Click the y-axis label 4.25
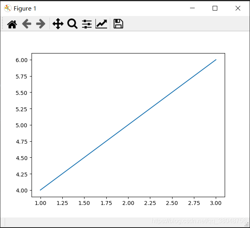The width and height of the screenshot is (250, 228). (21, 174)
